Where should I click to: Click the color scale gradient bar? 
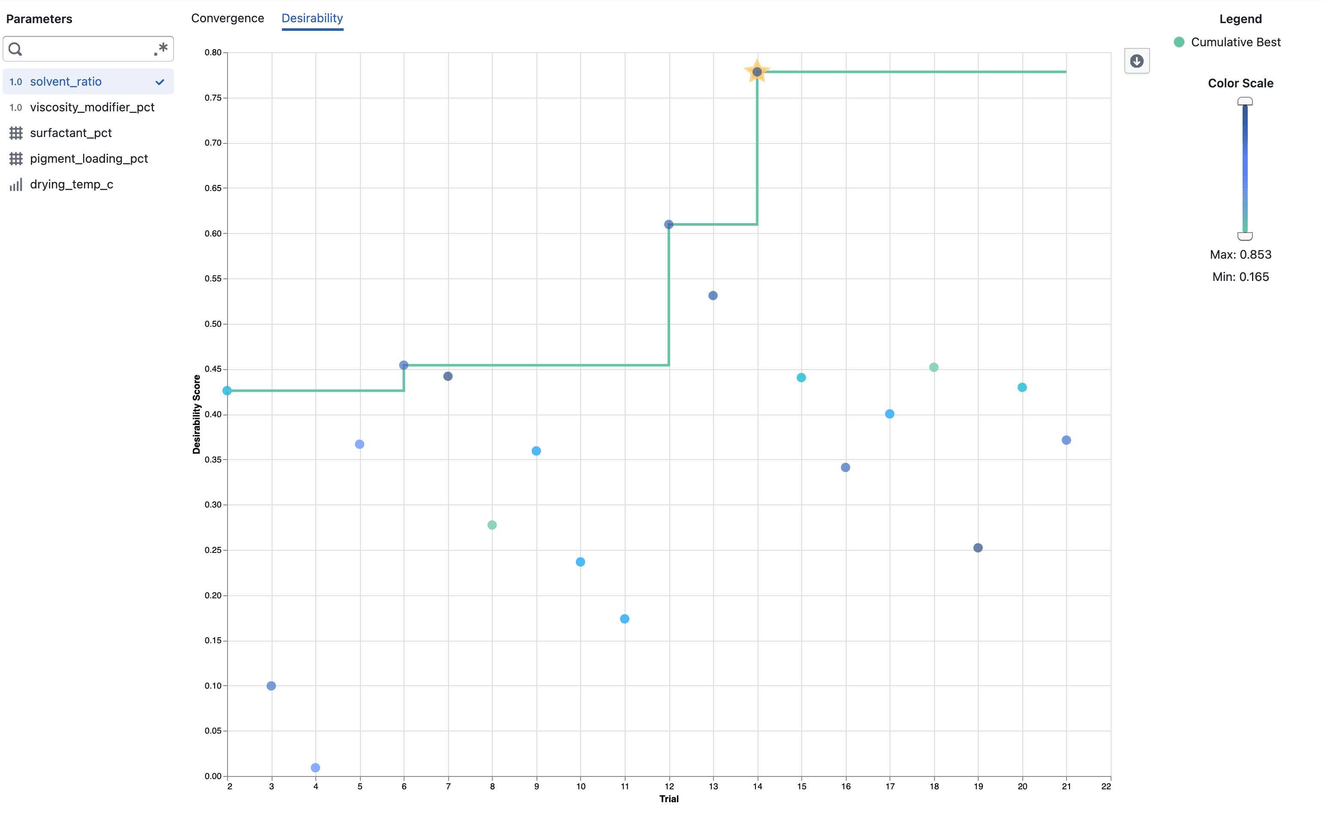[1244, 169]
